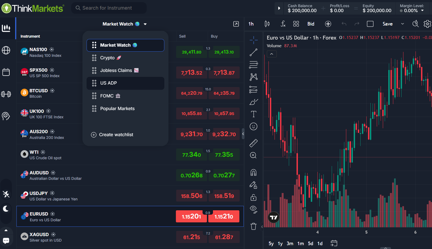This screenshot has height=249, width=432.
Task: Set chart range to 3m
Action: 290,244
